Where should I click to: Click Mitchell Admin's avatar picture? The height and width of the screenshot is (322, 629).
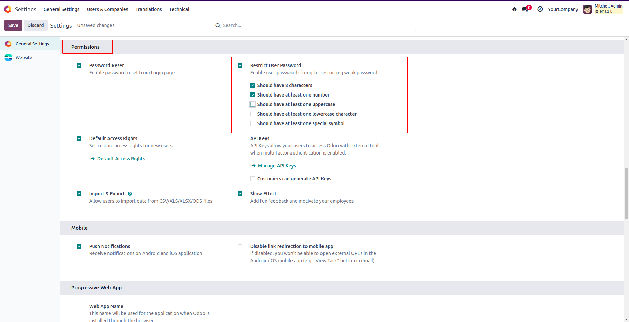(x=587, y=9)
